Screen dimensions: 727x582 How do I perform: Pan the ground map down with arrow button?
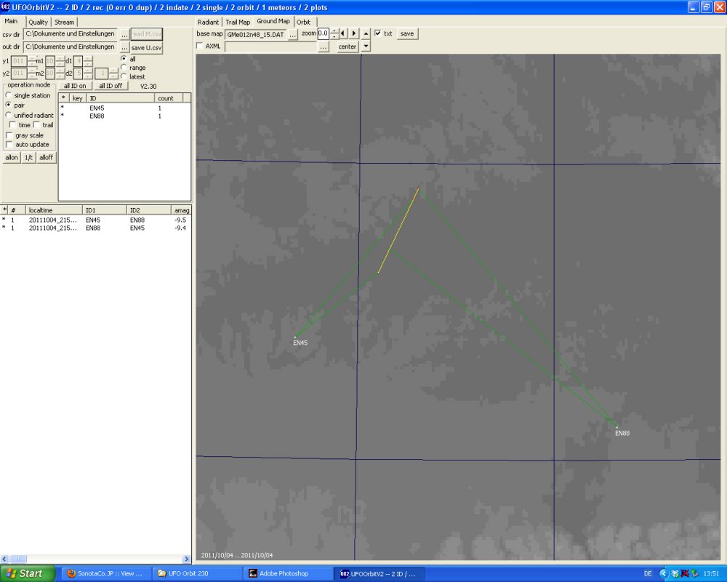(x=366, y=47)
